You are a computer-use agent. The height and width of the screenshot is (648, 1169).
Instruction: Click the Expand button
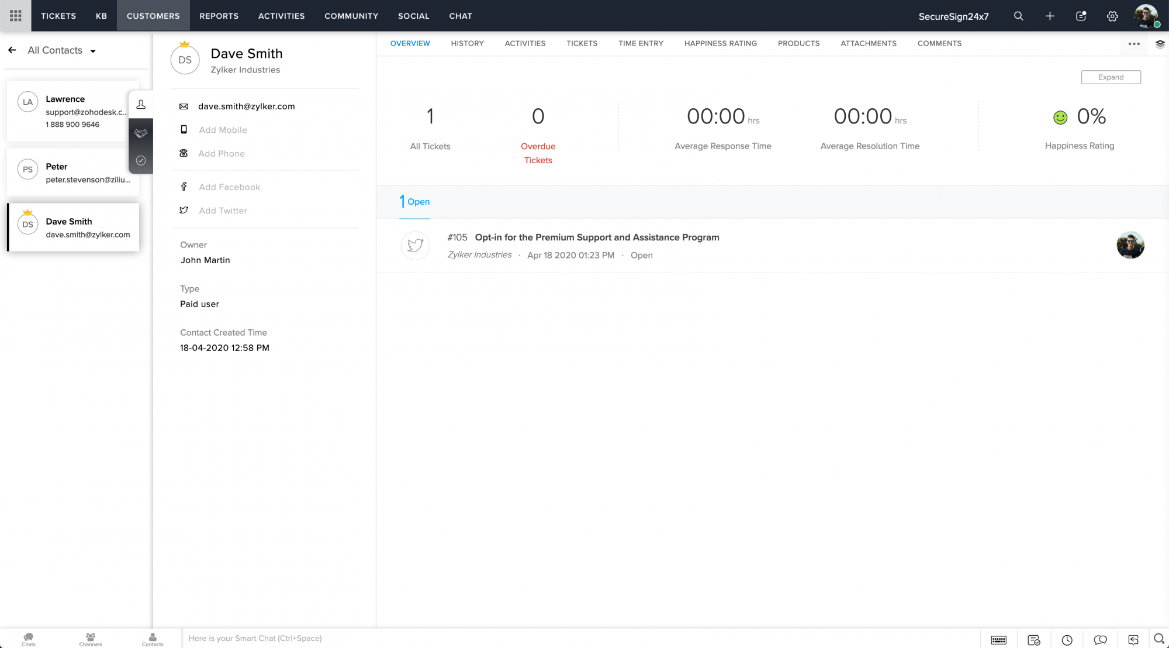click(1111, 77)
